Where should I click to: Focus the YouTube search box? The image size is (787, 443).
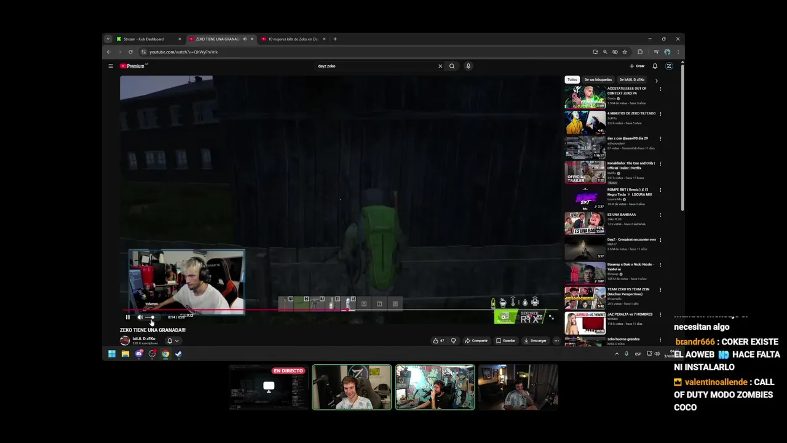coord(375,66)
